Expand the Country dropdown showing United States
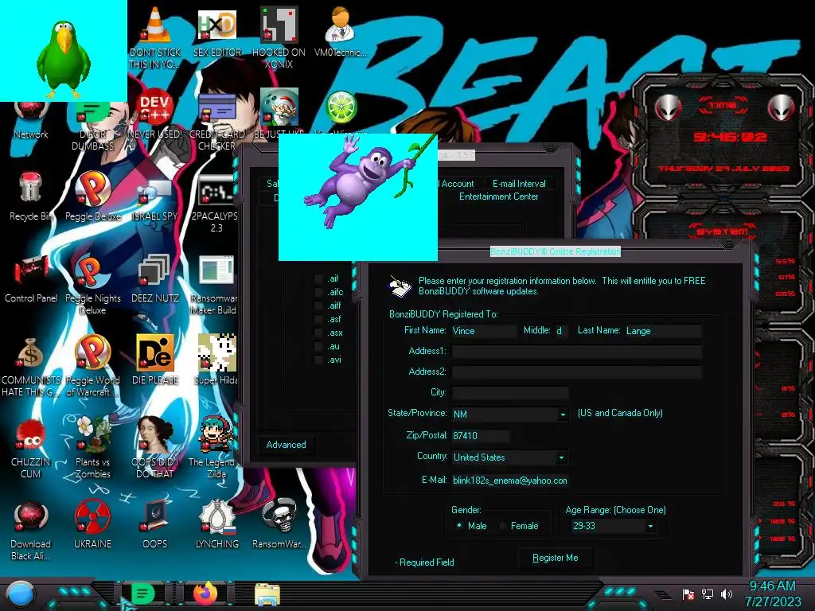Screen dimensions: 815x611 click(561, 457)
